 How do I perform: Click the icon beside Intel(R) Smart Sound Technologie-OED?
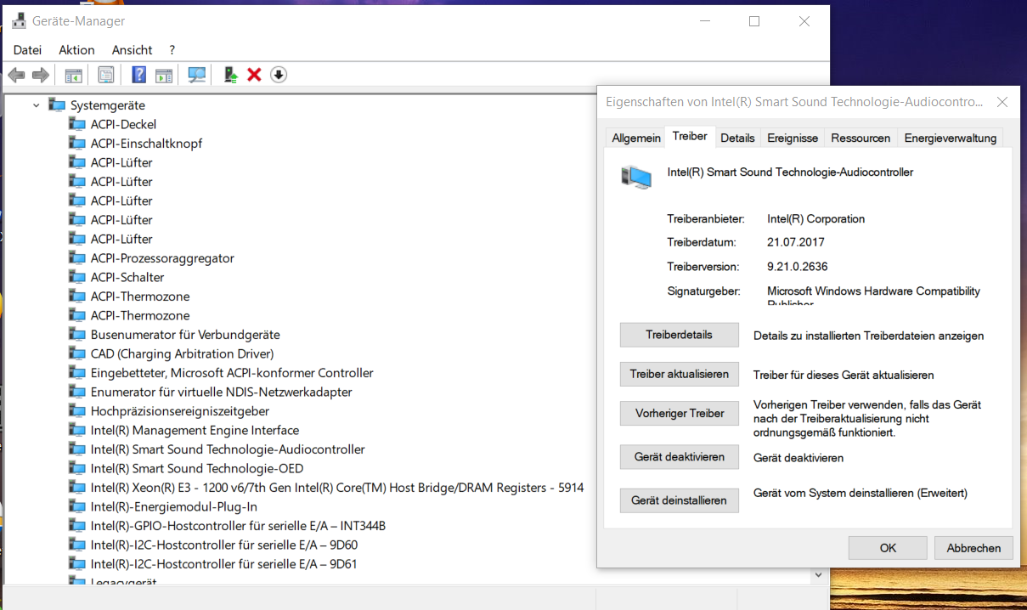77,468
